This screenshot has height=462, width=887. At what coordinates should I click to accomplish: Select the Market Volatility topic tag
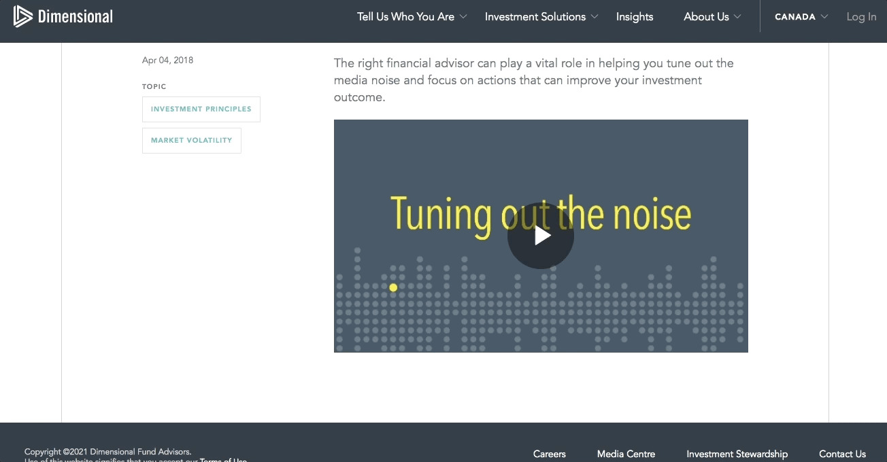click(192, 141)
